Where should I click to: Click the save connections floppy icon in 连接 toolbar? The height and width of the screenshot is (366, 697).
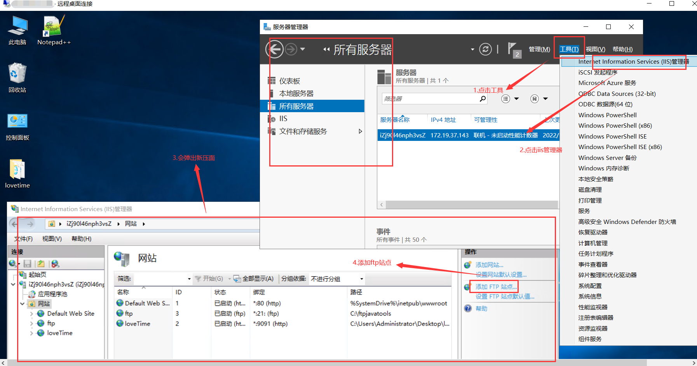pos(27,264)
